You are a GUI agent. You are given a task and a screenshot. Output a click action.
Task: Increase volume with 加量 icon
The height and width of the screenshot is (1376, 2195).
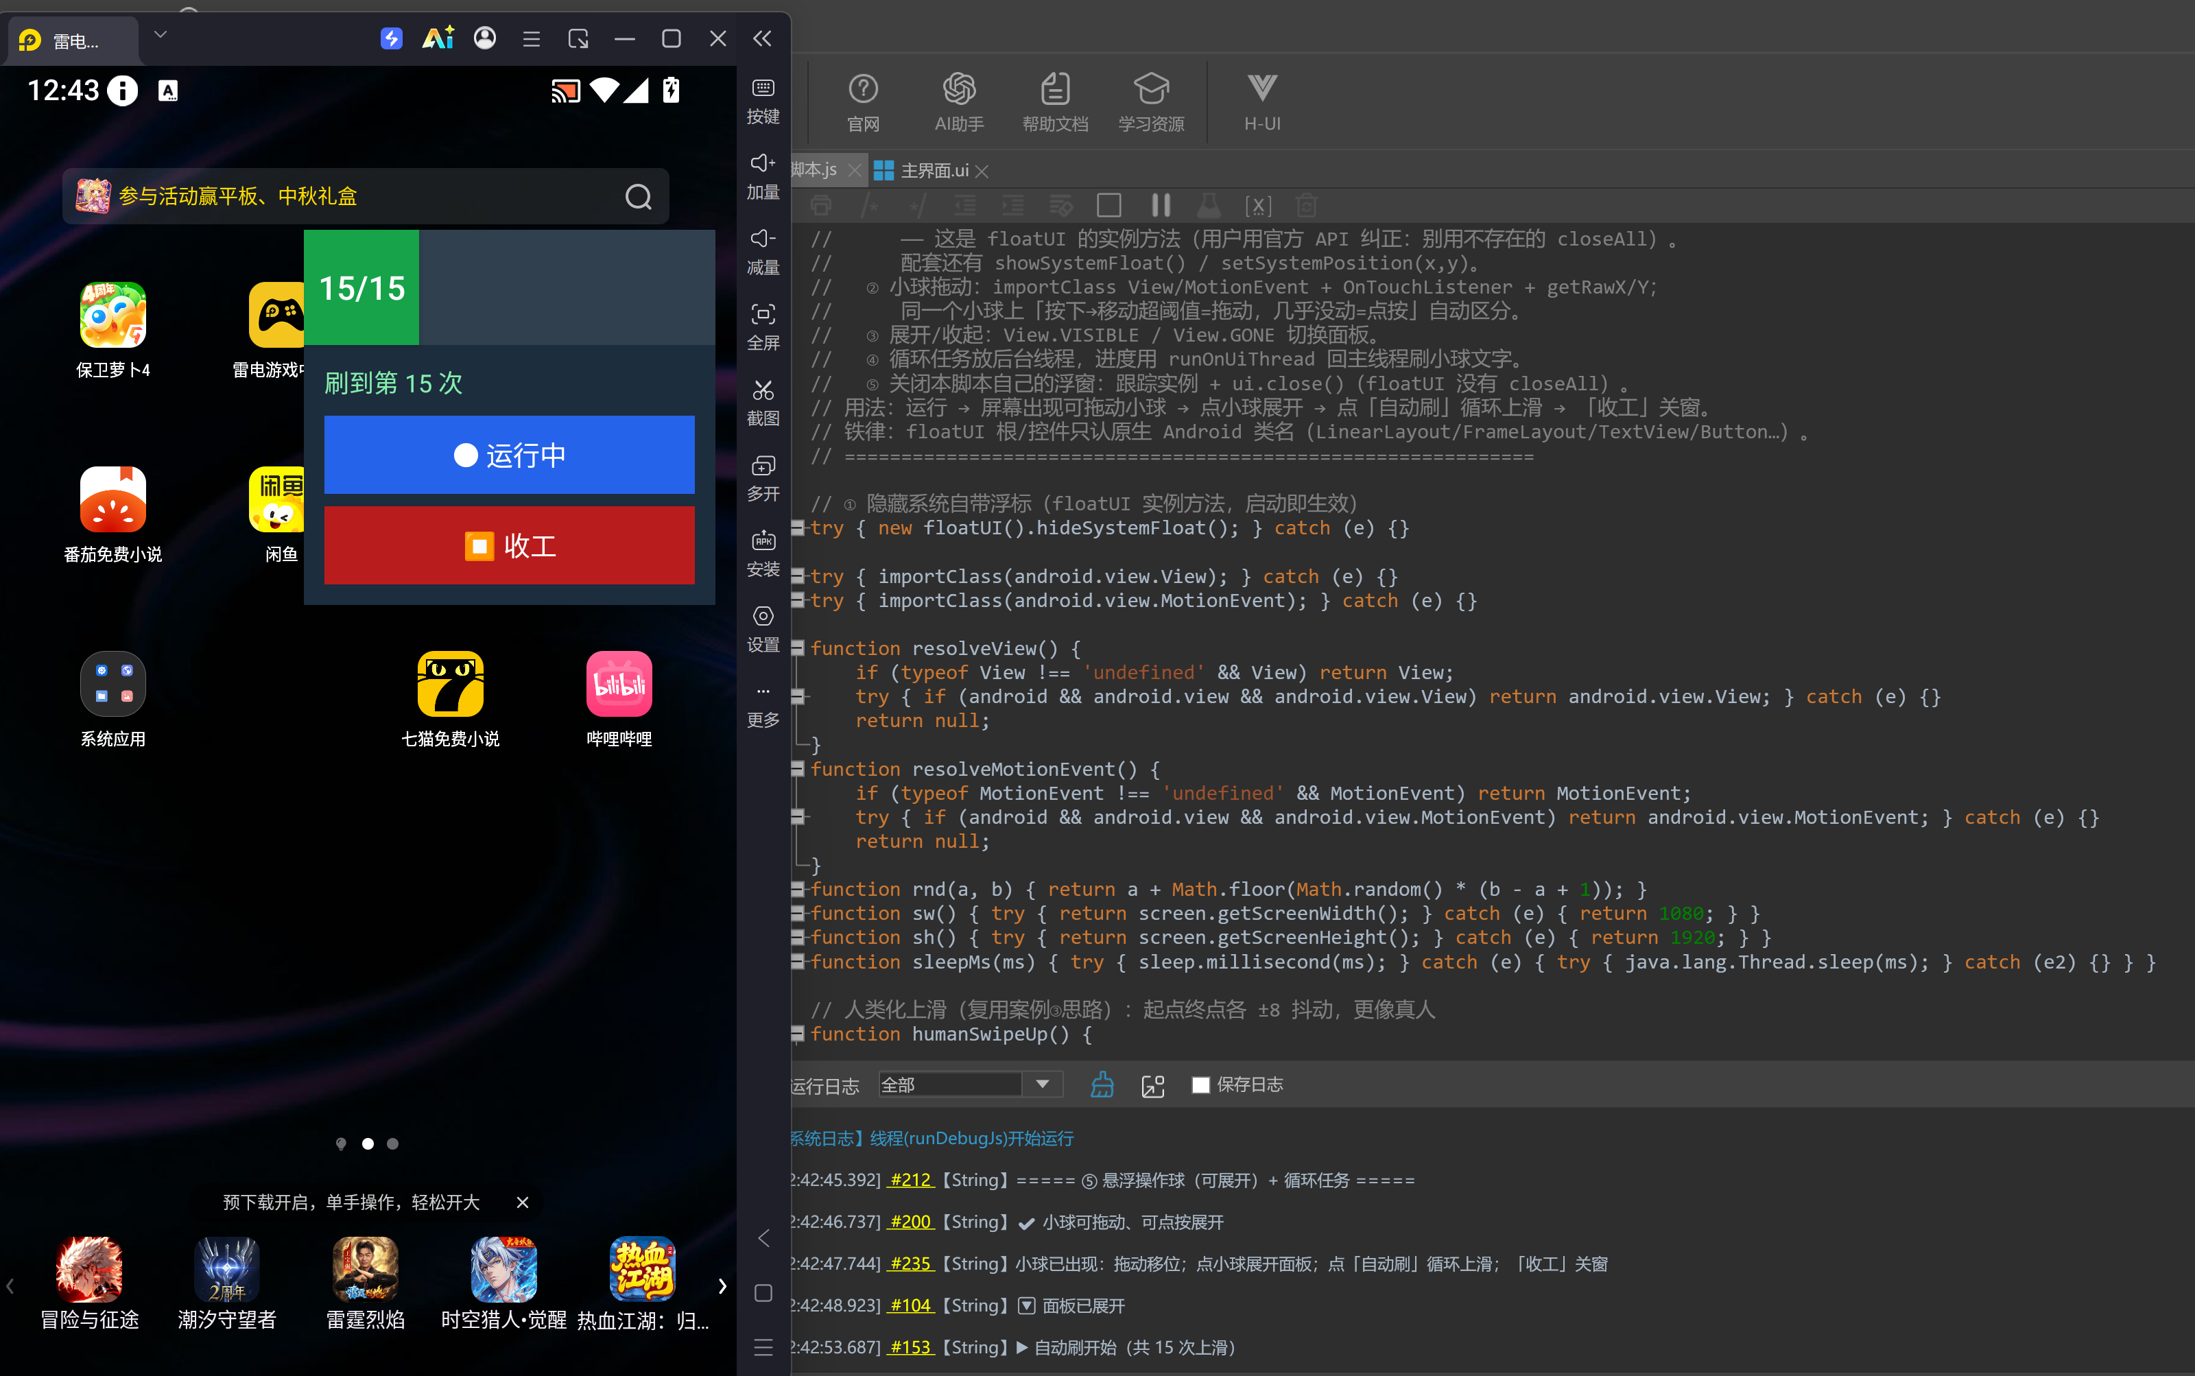pos(763,176)
